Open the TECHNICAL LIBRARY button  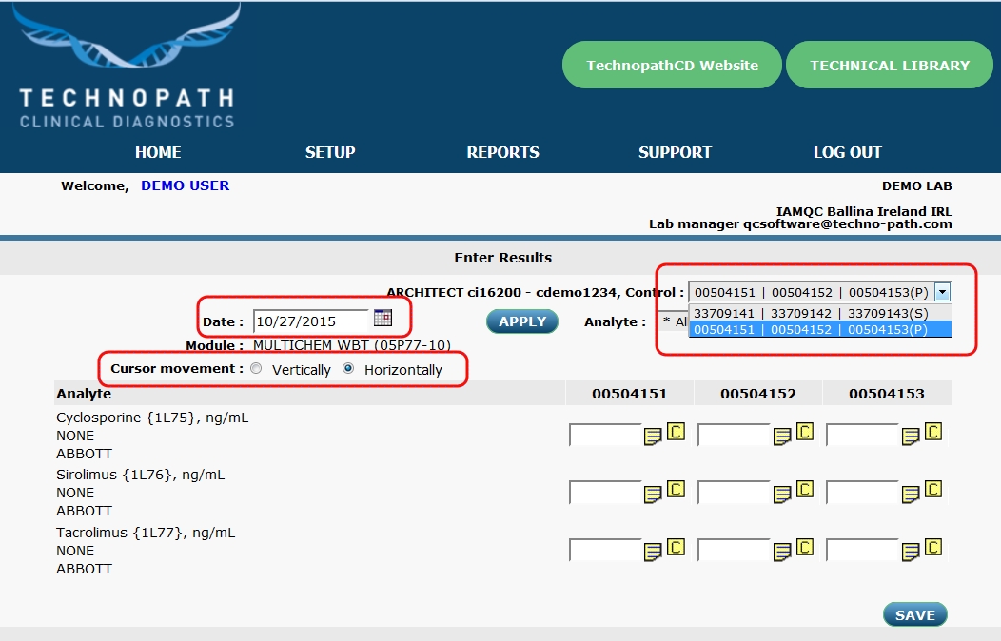point(890,65)
